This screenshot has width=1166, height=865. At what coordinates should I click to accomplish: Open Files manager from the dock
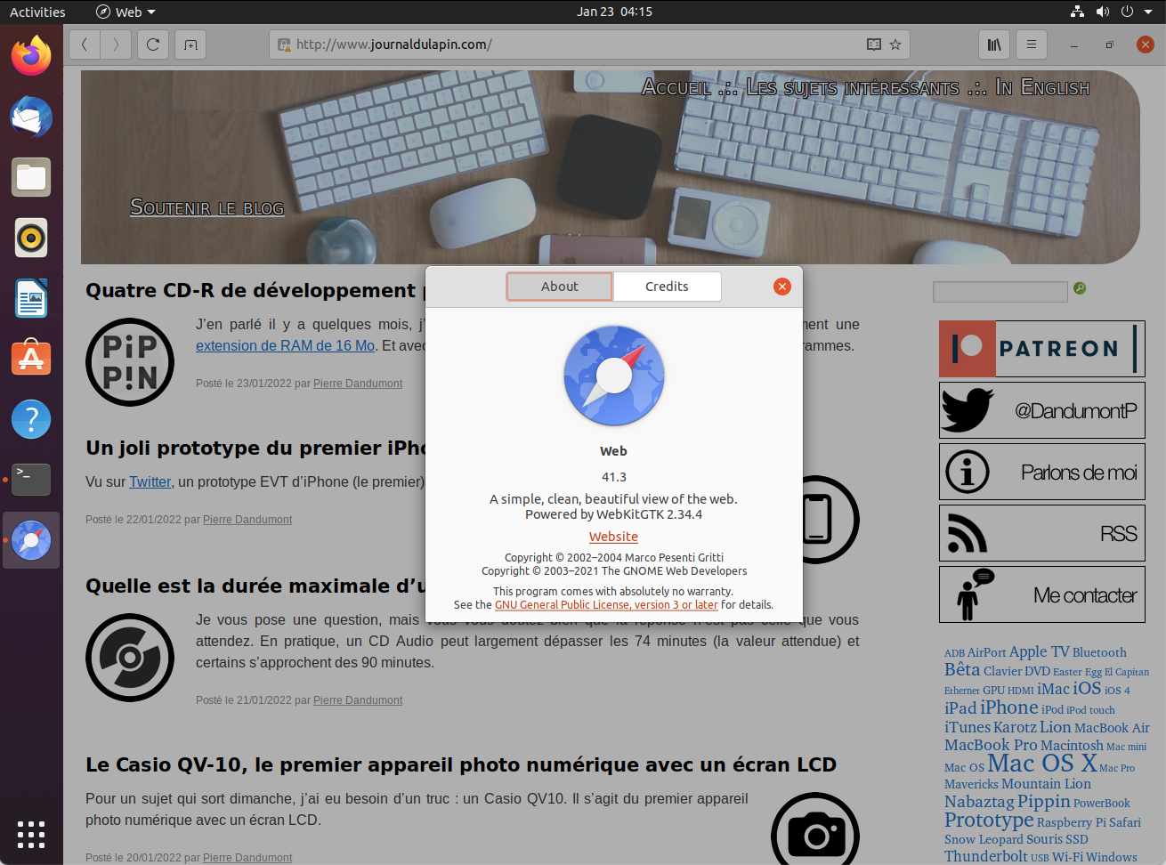31,177
